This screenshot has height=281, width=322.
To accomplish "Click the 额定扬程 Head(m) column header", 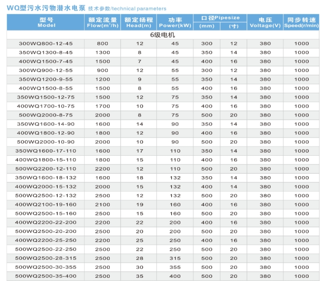I will (139, 22).
